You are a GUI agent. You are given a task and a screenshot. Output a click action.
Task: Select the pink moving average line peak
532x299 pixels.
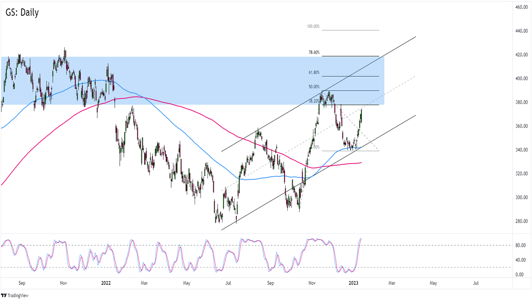click(137, 97)
